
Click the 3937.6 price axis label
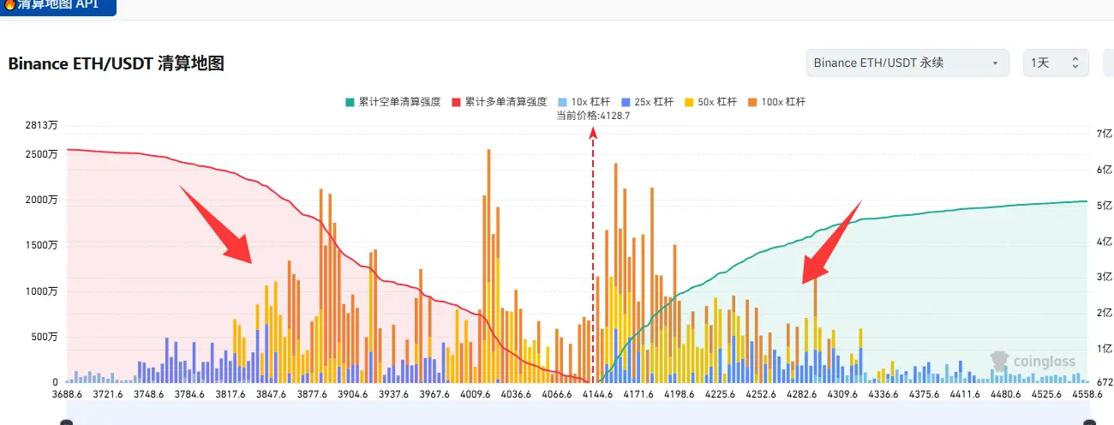coord(394,394)
